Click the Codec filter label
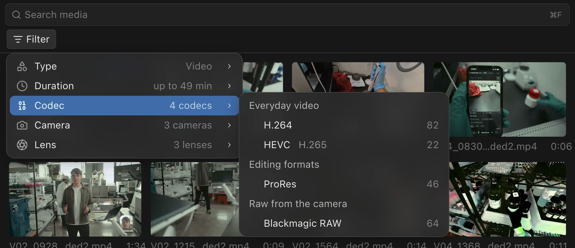This screenshot has height=248, width=575. [x=49, y=106]
